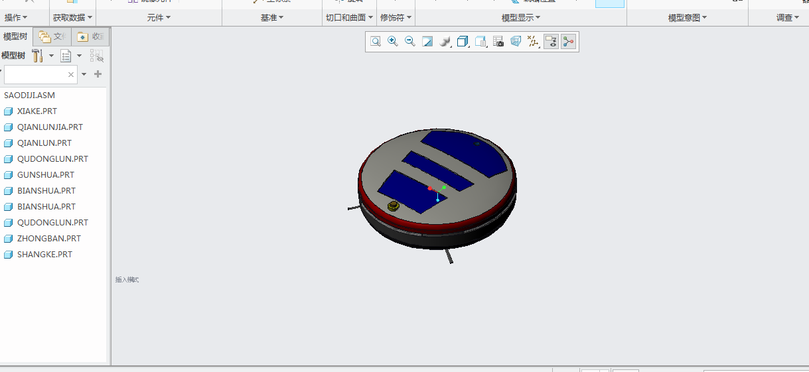Toggle Annotation Display button in view toolbar

(551, 42)
